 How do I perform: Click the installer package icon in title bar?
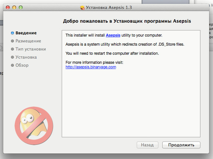(x=82, y=7)
